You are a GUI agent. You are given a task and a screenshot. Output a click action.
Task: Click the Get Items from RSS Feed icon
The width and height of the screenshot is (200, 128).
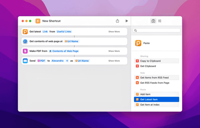(x=137, y=78)
